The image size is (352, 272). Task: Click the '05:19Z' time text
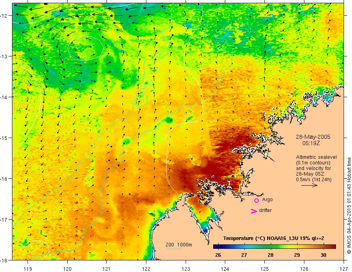coord(311,143)
